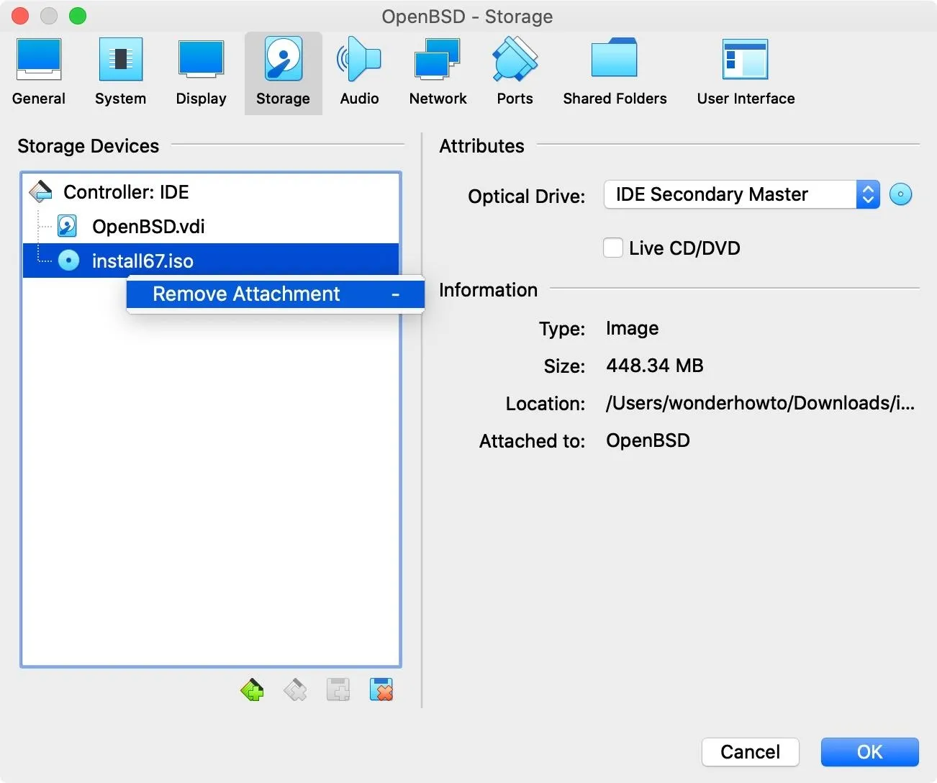Choose Remove Attachment from context menu
This screenshot has width=937, height=783.
(x=276, y=294)
